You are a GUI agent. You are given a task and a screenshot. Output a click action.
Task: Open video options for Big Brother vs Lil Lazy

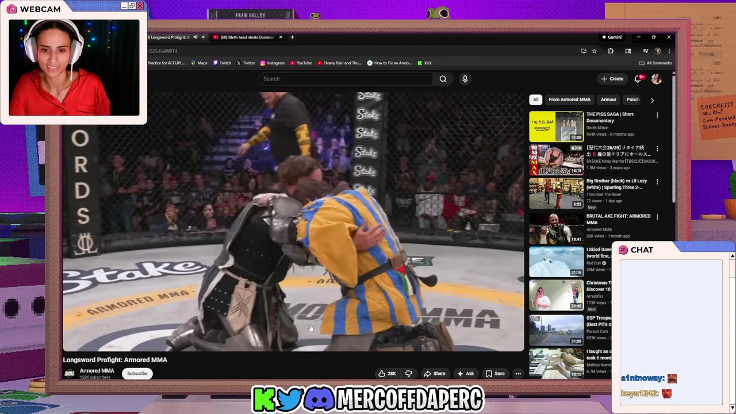point(657,182)
